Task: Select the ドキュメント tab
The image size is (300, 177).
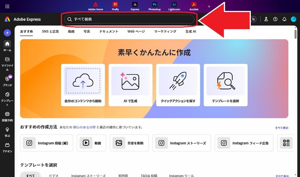Action: [109, 31]
